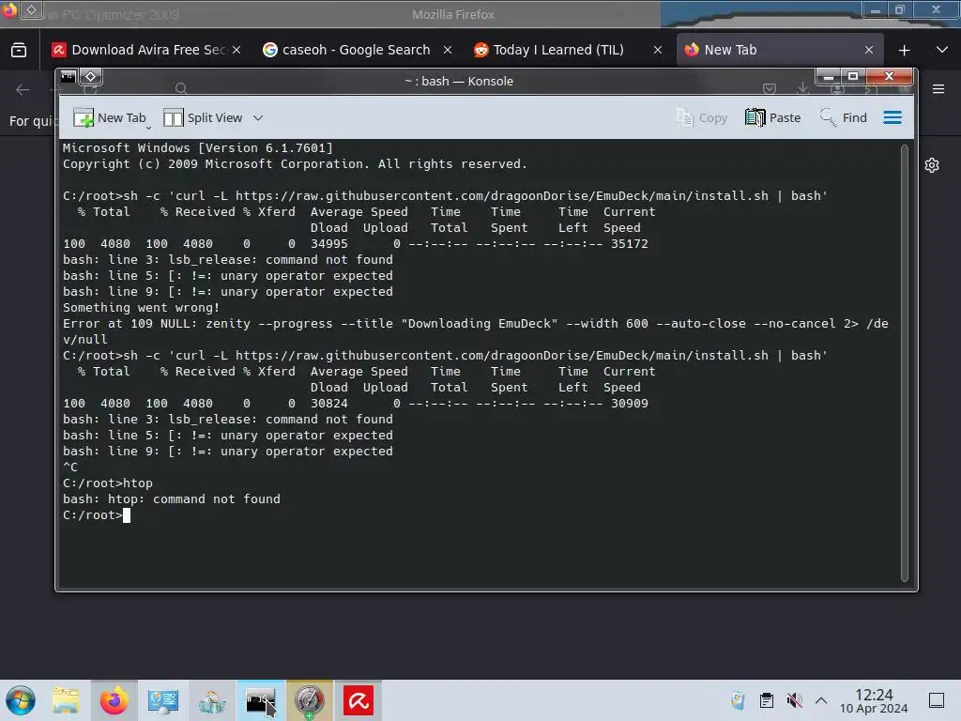The height and width of the screenshot is (721, 961).
Task: Open the clipboard tray icon
Action: click(x=766, y=700)
